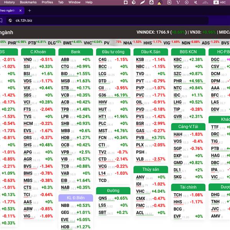Select the KBC stock row
This screenshot has width=230, height=230.
(x=188, y=59)
